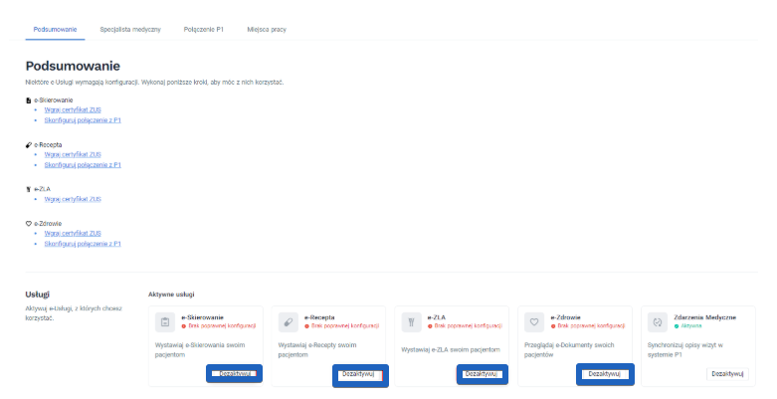
Task: Deactivate the Zdarzenia Medyczne service
Action: (x=727, y=374)
